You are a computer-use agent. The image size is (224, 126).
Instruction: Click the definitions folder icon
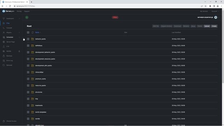click(33, 45)
